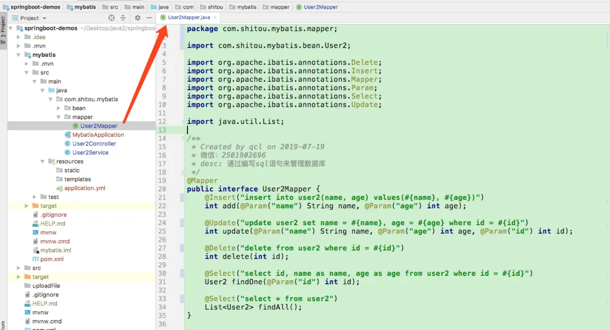This screenshot has height=330, width=610.
Task: Expand the test folder arrow
Action: click(34, 197)
